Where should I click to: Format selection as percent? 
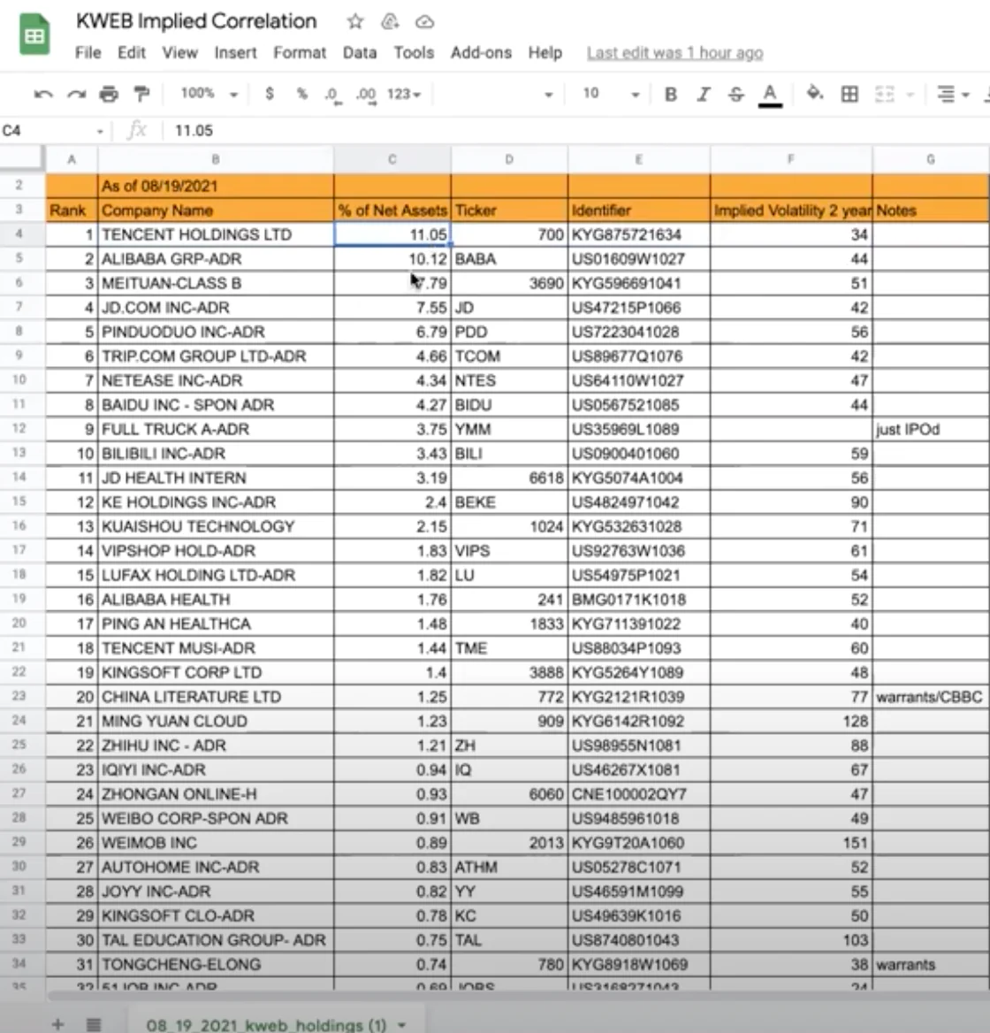tap(301, 94)
